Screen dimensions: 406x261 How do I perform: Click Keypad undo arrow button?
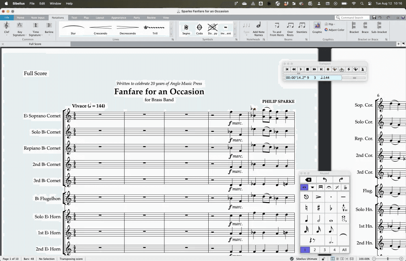pyautogui.click(x=324, y=180)
